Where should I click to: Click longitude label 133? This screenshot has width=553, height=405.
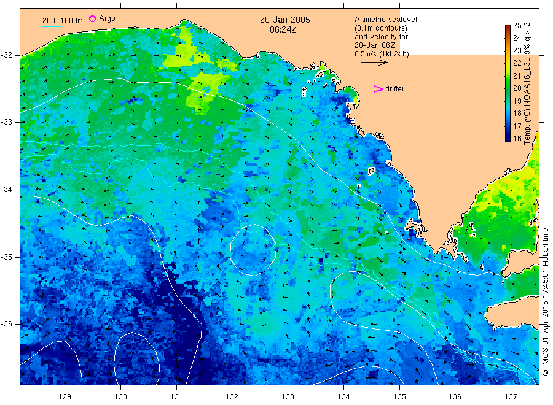[288, 396]
